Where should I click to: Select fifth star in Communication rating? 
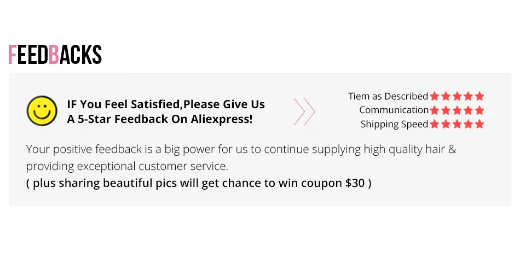coord(479,110)
